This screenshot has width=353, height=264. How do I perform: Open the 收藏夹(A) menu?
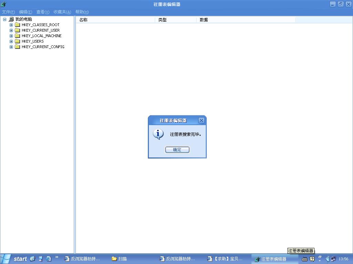pos(62,12)
